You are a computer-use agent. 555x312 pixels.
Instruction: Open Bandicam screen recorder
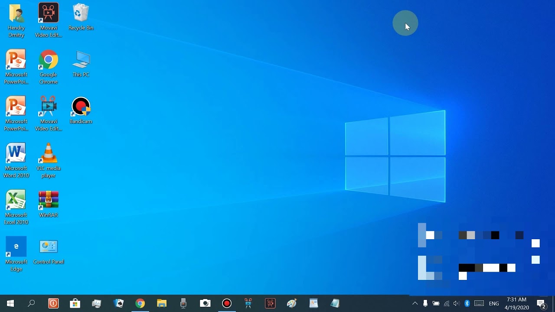pos(81,105)
